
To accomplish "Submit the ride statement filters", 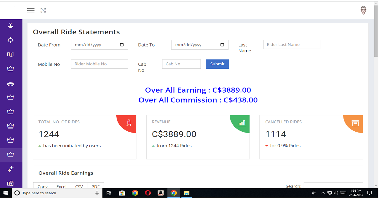I will pyautogui.click(x=217, y=64).
